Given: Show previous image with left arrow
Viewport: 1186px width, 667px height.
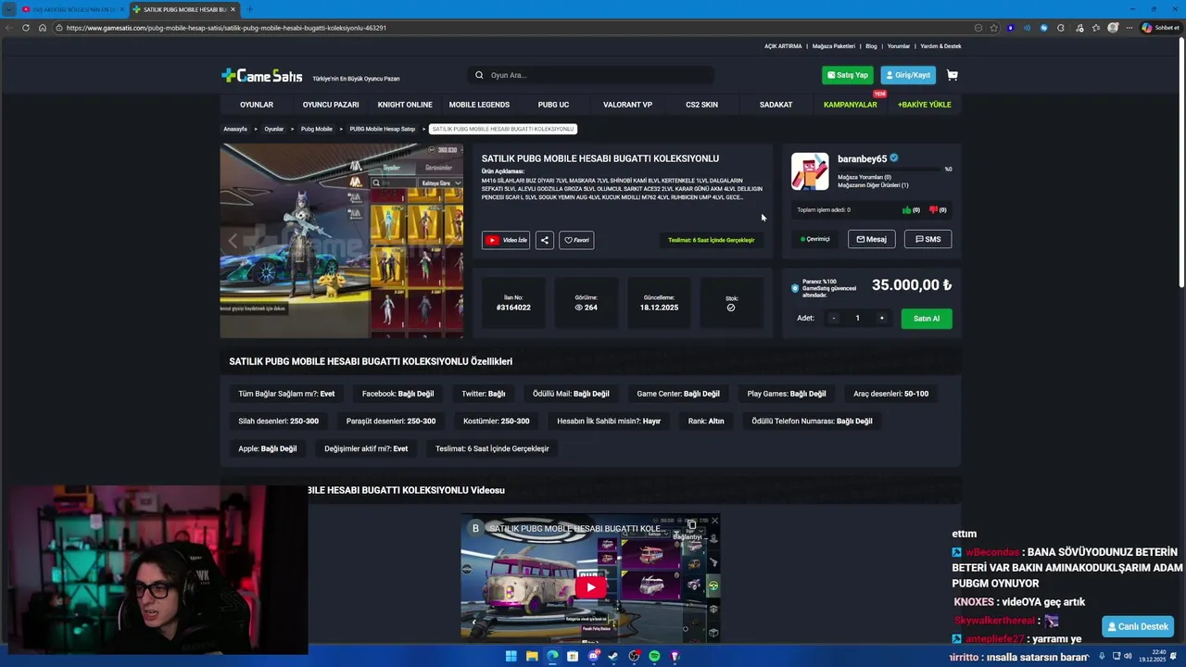Looking at the screenshot, I should click(x=233, y=241).
